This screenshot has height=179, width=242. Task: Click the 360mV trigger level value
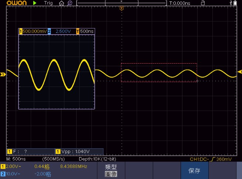pyautogui.click(x=224, y=159)
